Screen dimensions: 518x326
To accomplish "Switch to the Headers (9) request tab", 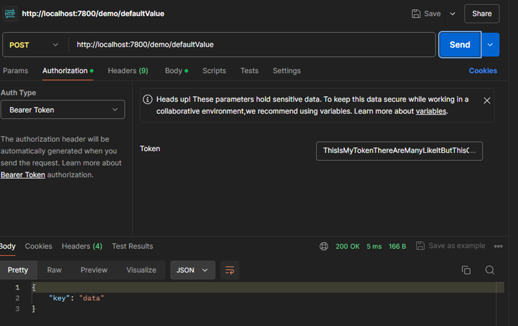I will click(x=128, y=70).
